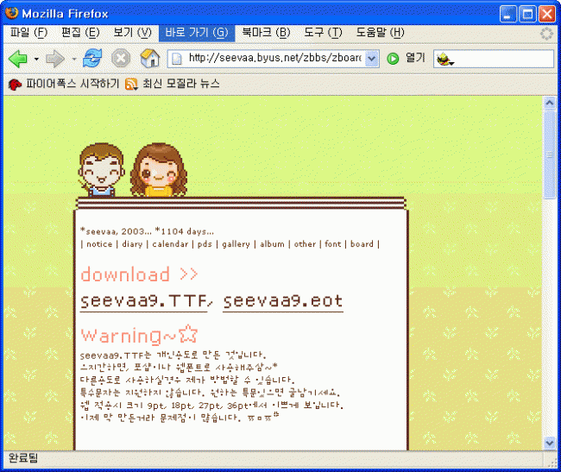Open the 파이어폭스 시작하기 bookmark
The height and width of the screenshot is (472, 561).
64,84
